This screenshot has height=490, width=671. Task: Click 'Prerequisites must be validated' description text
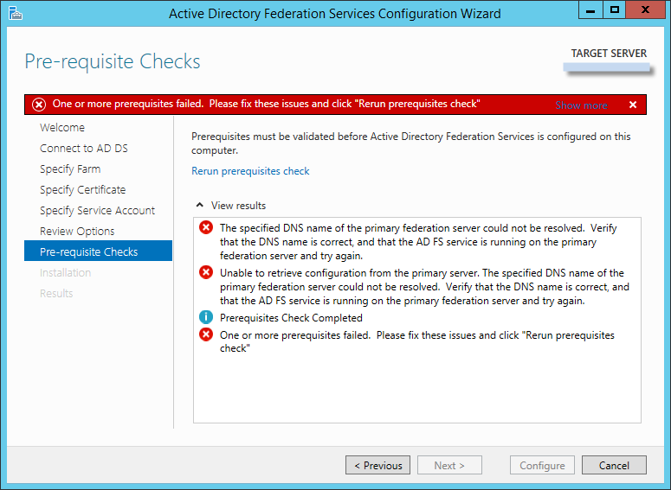pyautogui.click(x=410, y=143)
